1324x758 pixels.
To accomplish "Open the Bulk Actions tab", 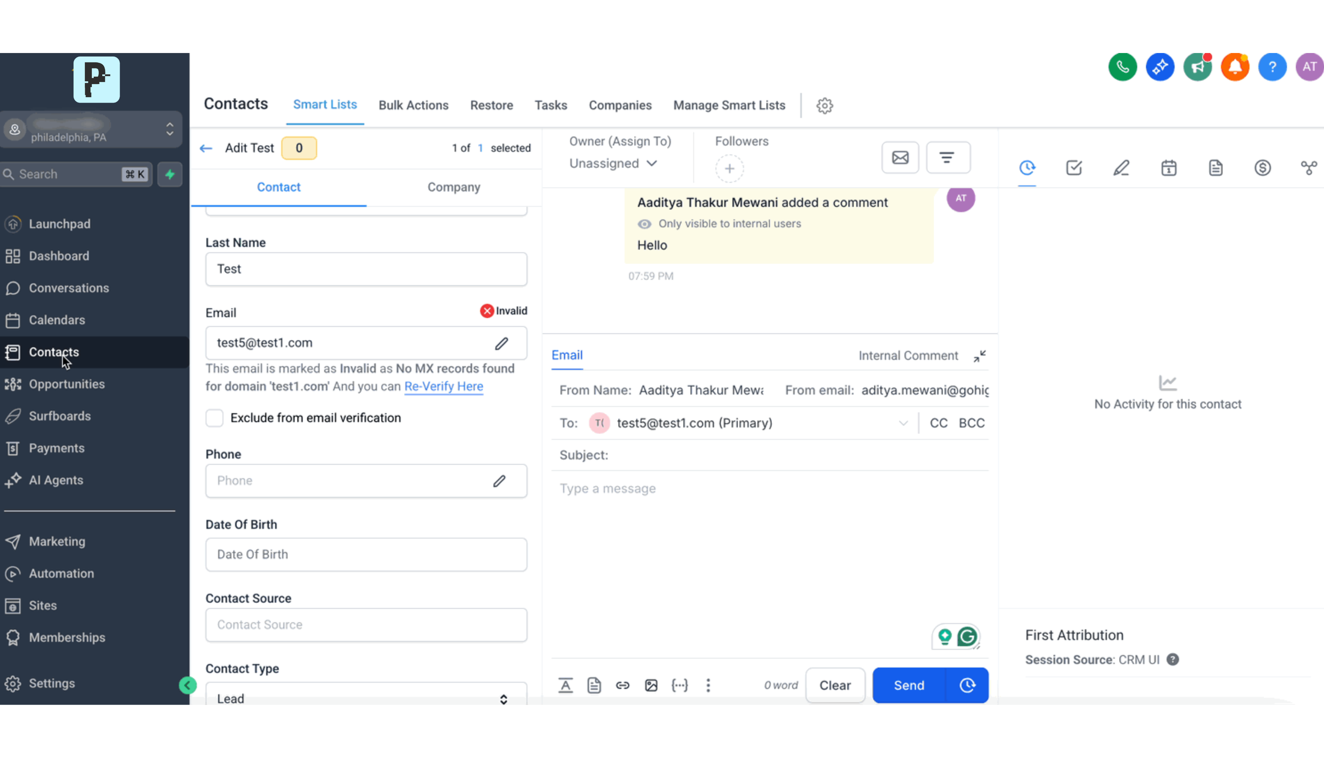I will [413, 105].
